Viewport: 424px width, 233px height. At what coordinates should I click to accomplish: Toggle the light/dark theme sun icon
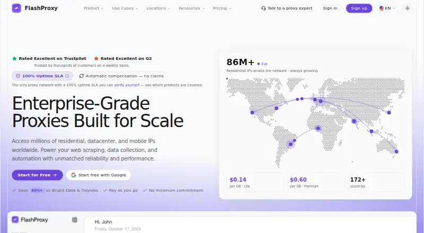pyautogui.click(x=408, y=8)
